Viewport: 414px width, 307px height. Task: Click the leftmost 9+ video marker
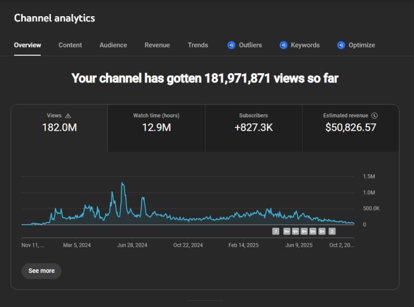coord(286,231)
